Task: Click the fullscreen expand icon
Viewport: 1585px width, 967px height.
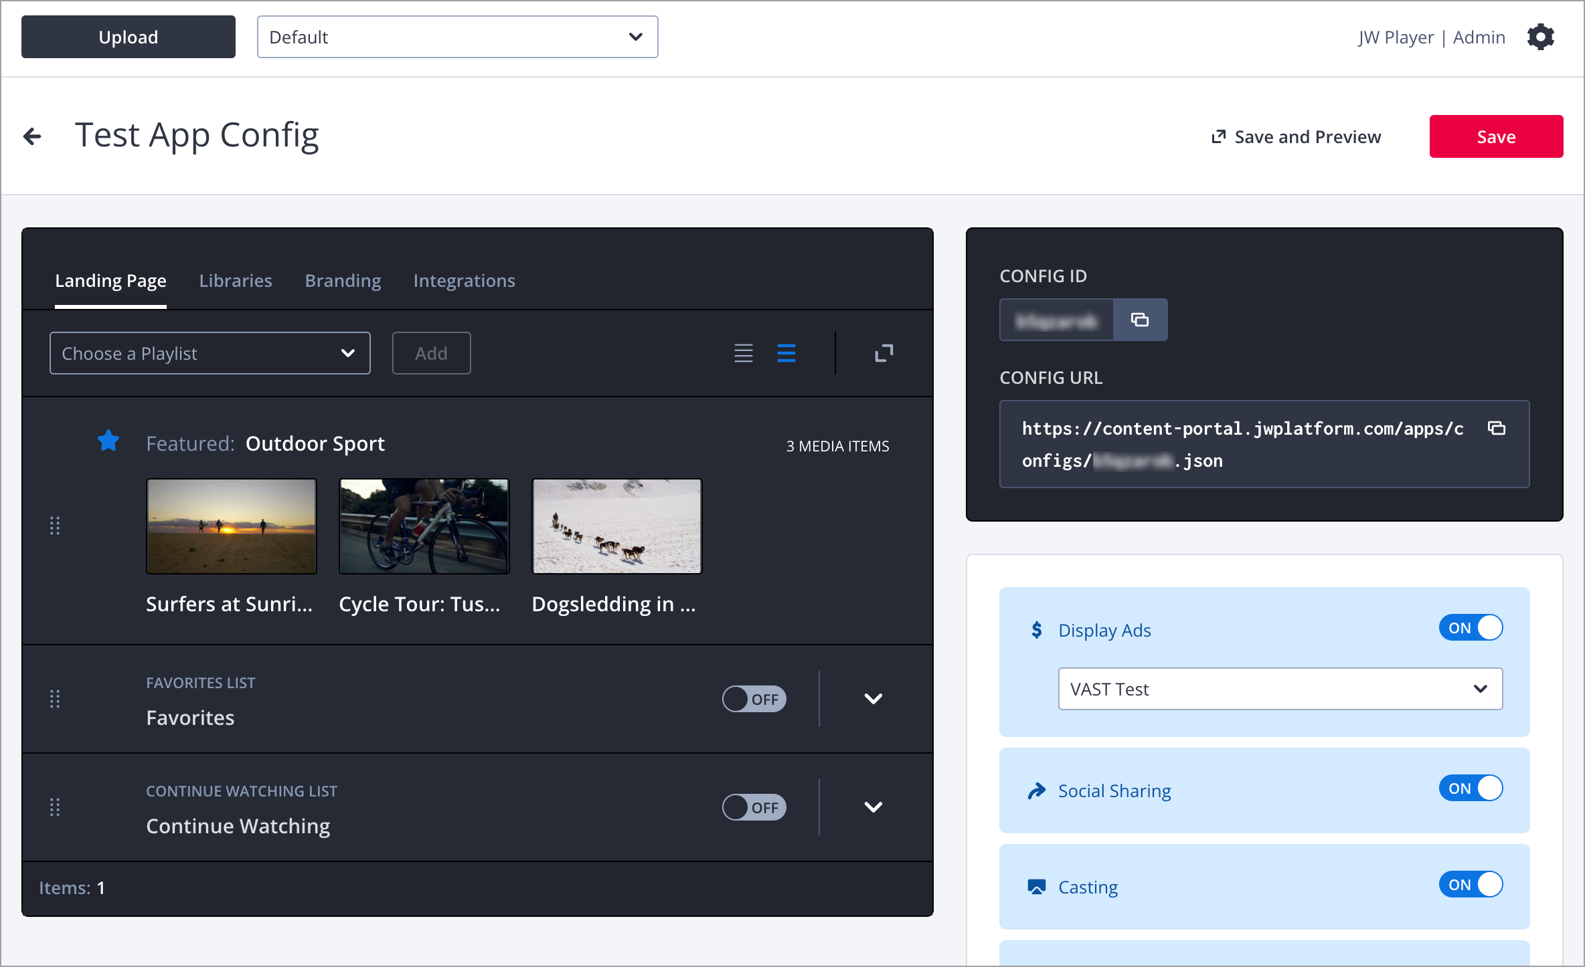Action: 884,353
